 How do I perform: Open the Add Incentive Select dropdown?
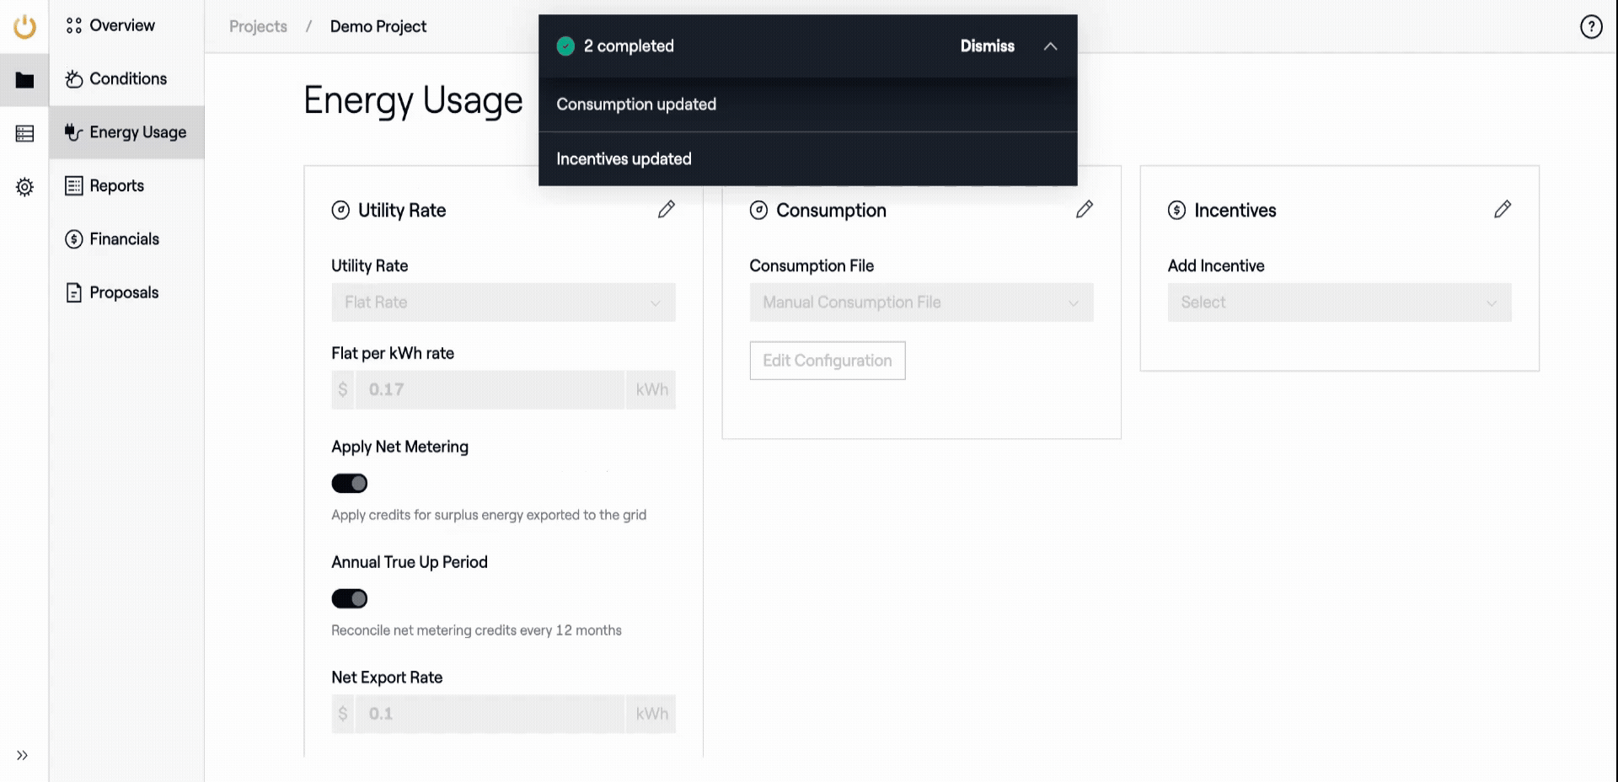click(x=1339, y=303)
